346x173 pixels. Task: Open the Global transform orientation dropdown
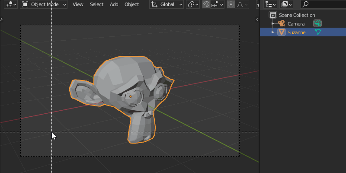point(167,4)
